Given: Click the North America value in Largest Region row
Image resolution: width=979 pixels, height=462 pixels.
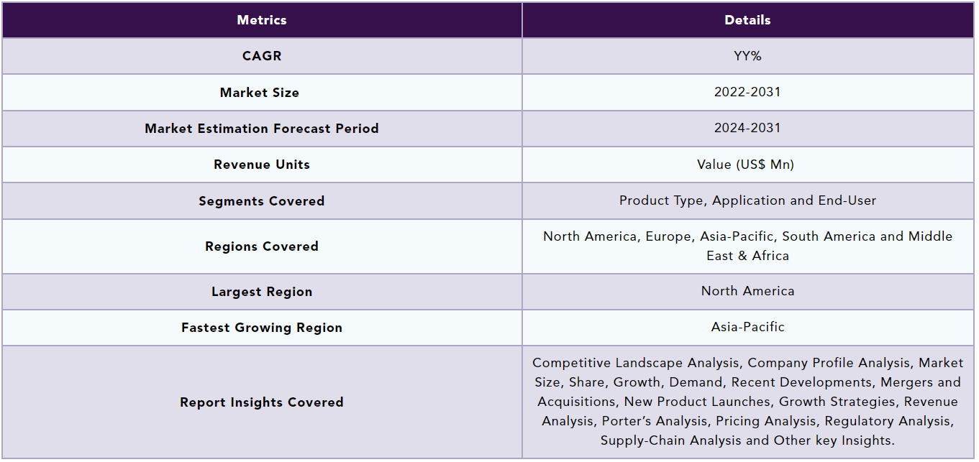Looking at the screenshot, I should coord(747,291).
